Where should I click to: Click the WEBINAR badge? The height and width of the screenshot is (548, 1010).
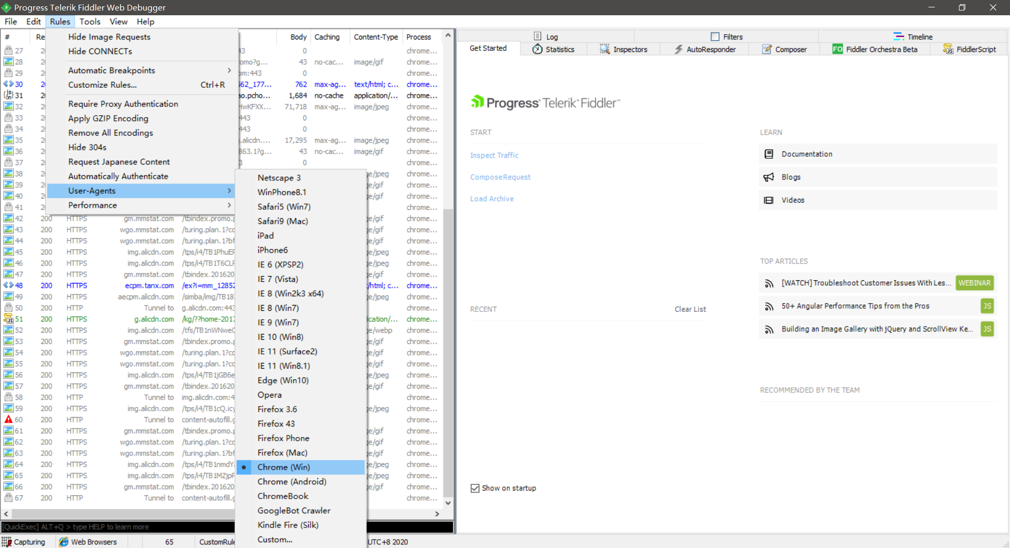[974, 283]
